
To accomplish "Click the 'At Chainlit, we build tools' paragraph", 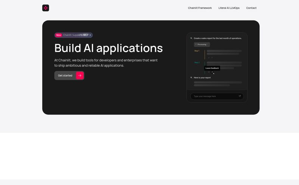I will click(x=106, y=63).
